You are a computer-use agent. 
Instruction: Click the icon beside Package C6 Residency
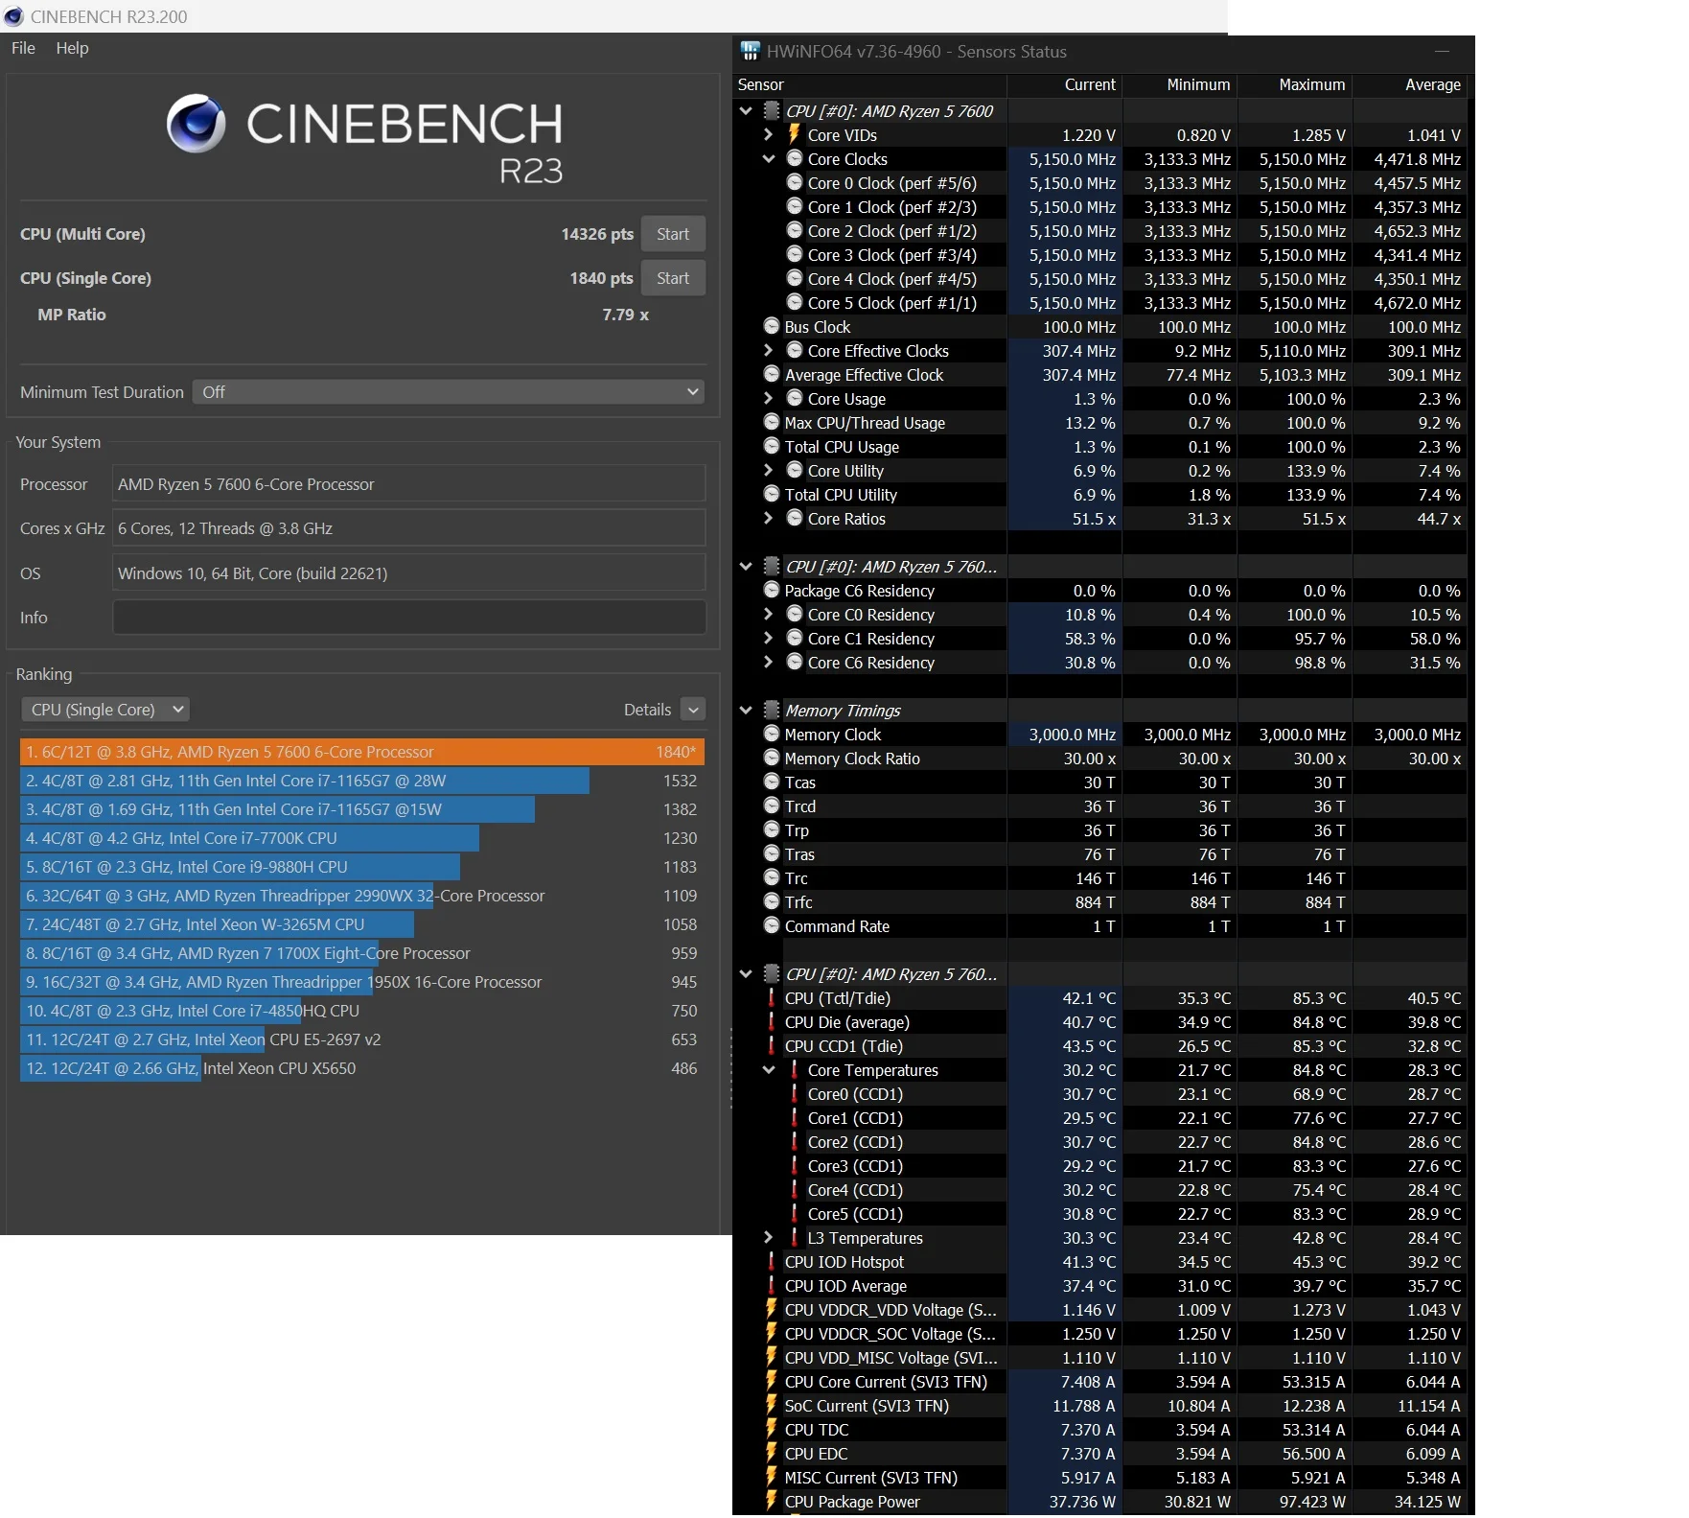772,590
